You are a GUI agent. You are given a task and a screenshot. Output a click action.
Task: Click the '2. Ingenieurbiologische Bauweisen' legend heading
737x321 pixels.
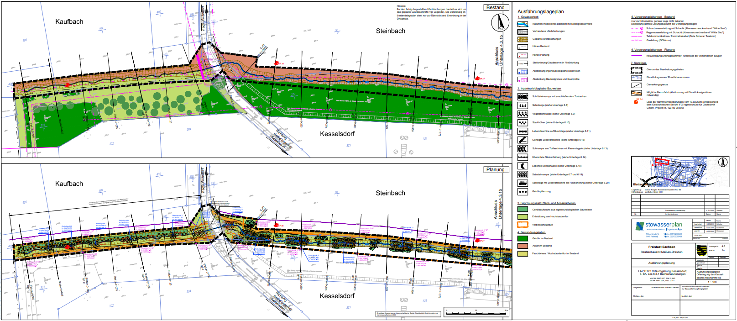tap(539, 89)
